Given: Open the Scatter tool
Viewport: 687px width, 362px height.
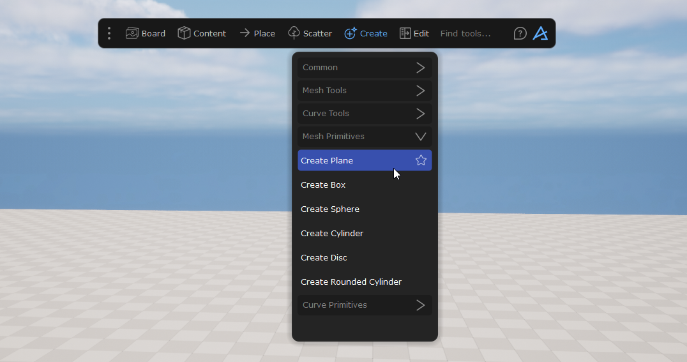Looking at the screenshot, I should click(x=294, y=33).
